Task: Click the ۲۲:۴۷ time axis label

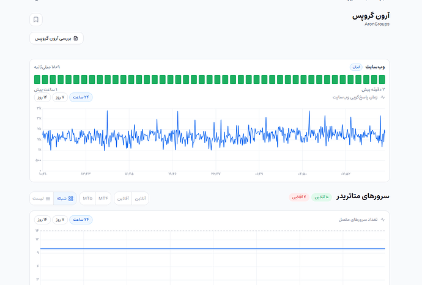Action: (215, 174)
